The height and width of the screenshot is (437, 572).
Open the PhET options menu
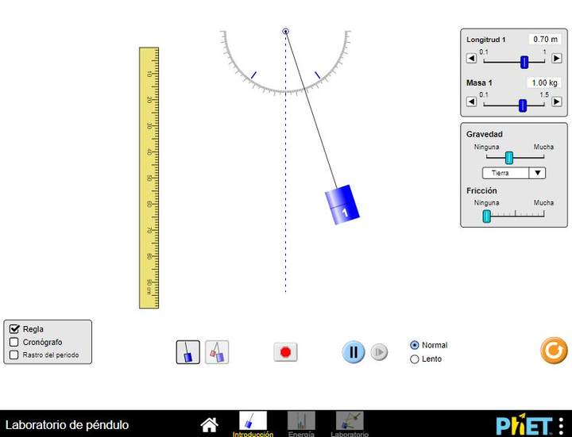[x=562, y=425]
